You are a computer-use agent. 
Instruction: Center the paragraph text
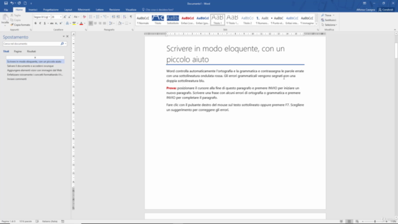pos(95,24)
